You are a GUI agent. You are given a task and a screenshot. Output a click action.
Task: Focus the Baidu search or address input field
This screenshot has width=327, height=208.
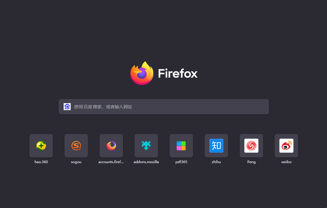(x=164, y=107)
